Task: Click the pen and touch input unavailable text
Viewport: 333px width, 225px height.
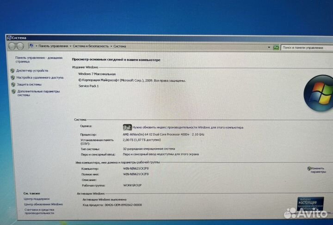Action: pyautogui.click(x=161, y=154)
